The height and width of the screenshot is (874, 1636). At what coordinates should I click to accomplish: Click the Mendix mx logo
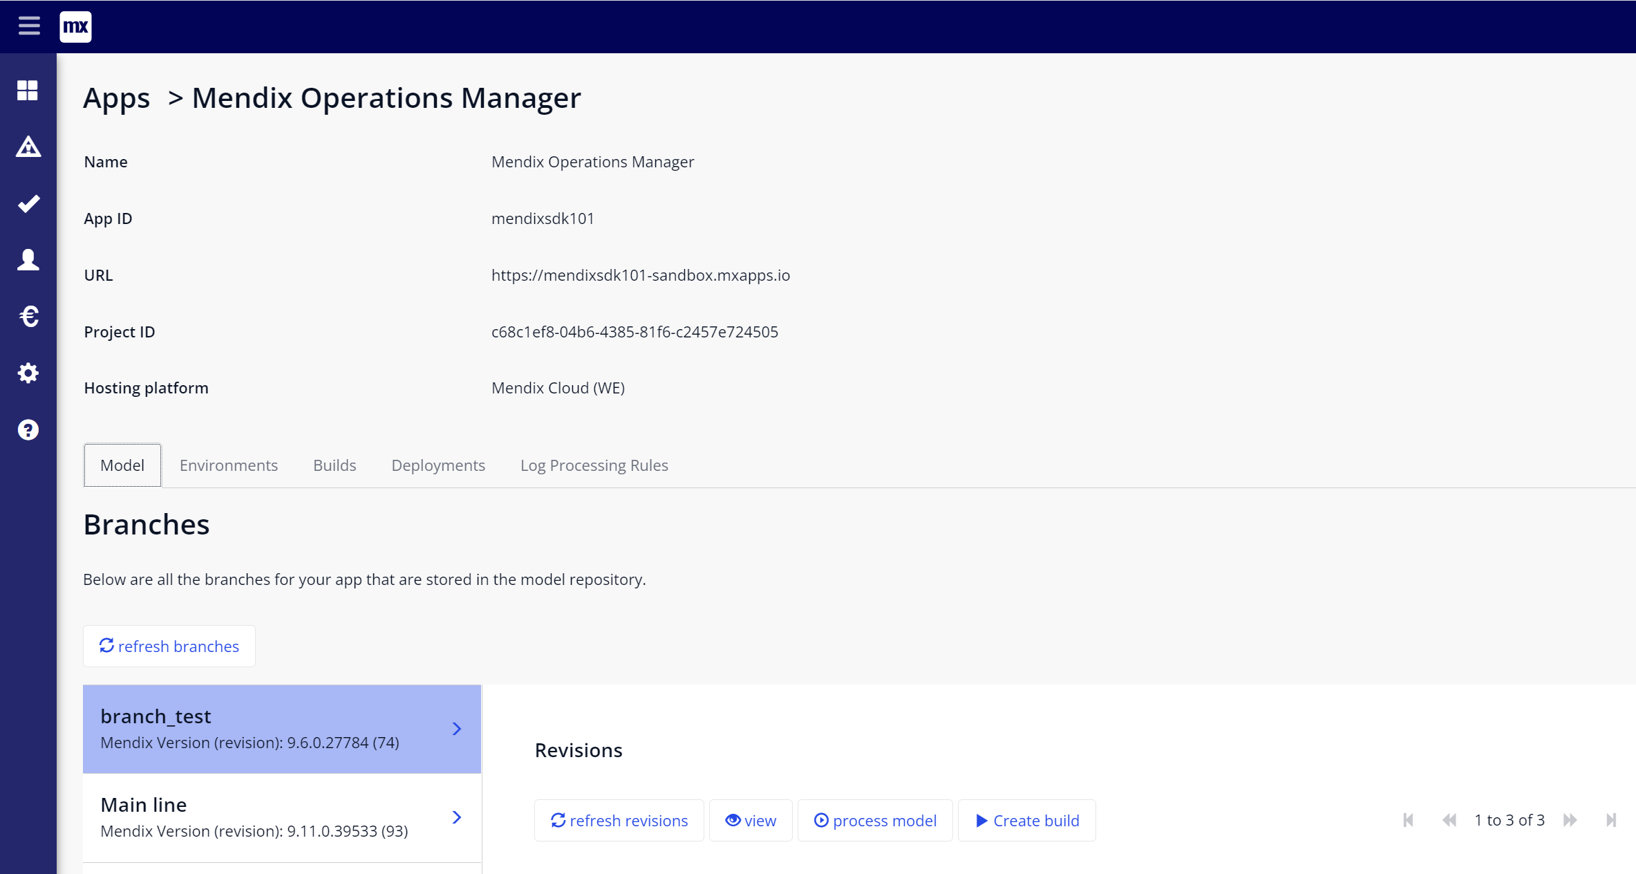pyautogui.click(x=75, y=26)
